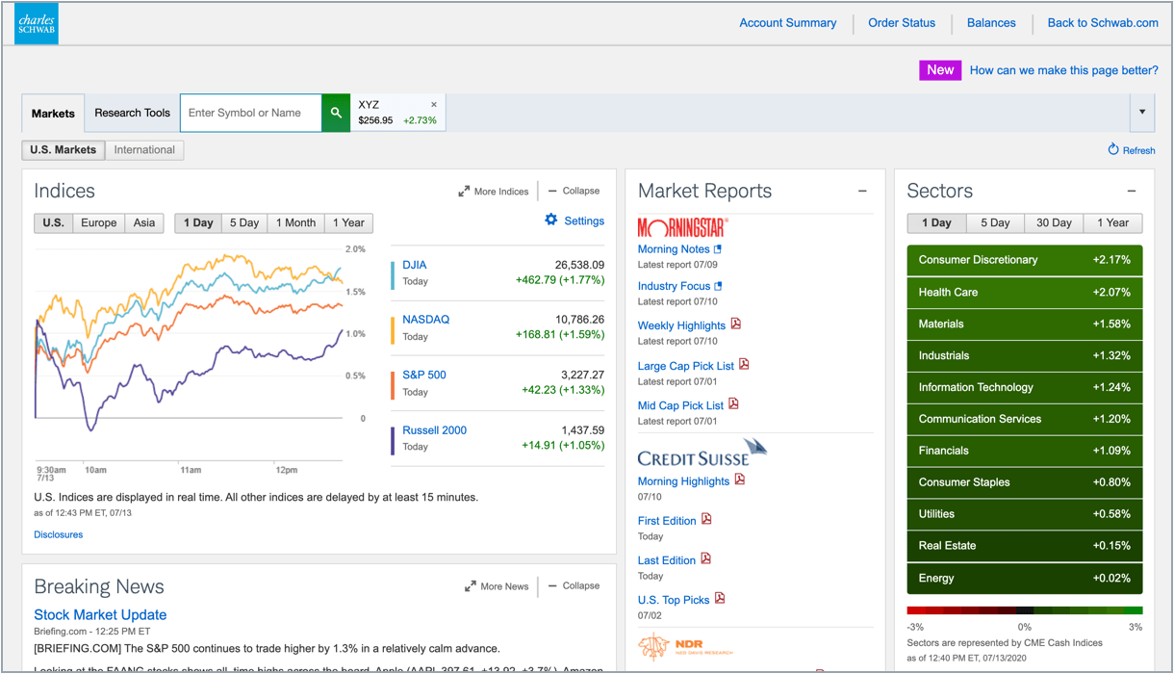The width and height of the screenshot is (1174, 674).
Task: Switch indices region to Europe
Action: click(x=98, y=222)
